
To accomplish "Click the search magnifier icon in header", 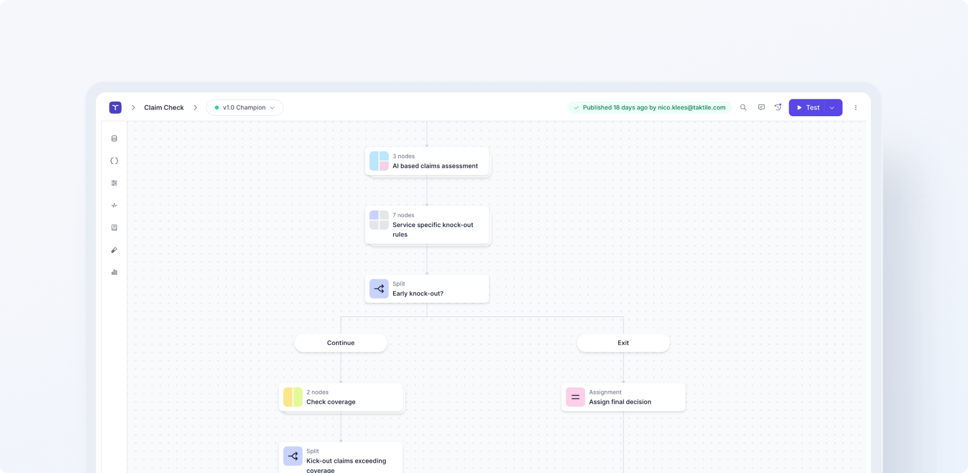I will [x=743, y=107].
